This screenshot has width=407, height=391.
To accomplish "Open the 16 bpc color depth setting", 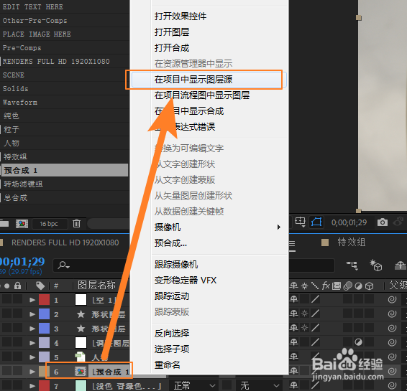I will pyautogui.click(x=49, y=224).
